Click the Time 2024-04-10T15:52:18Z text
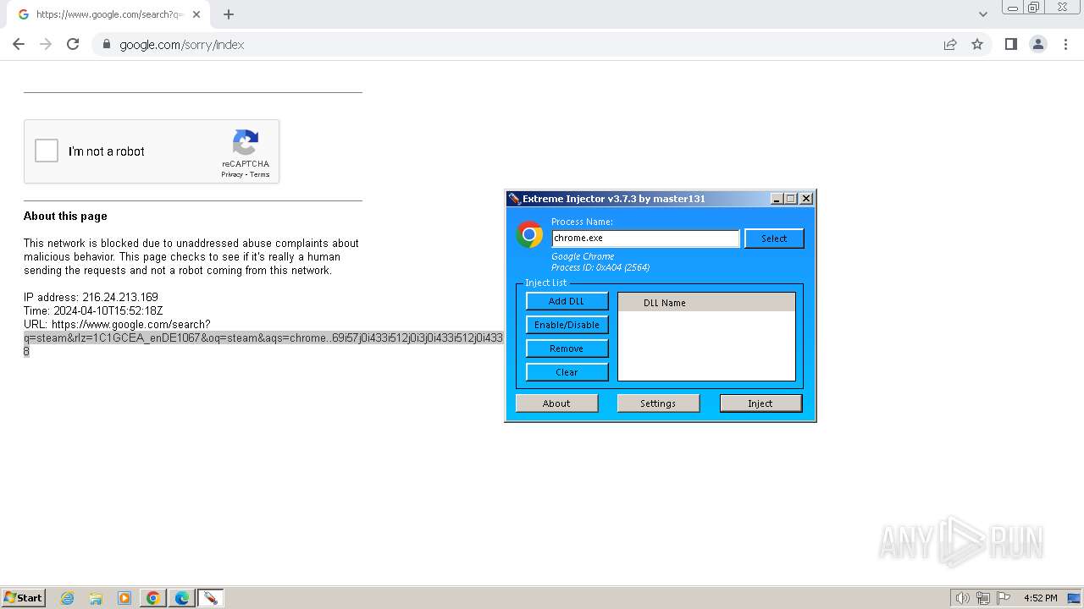Image resolution: width=1084 pixels, height=609 pixels. click(93, 311)
